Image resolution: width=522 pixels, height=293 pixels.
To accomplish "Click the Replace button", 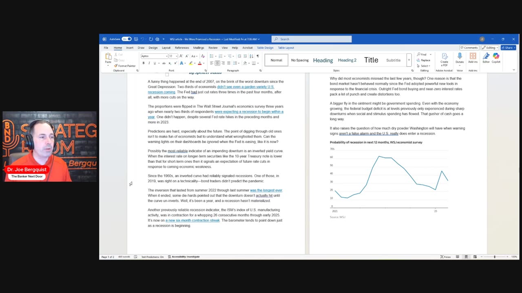I will pyautogui.click(x=424, y=60).
